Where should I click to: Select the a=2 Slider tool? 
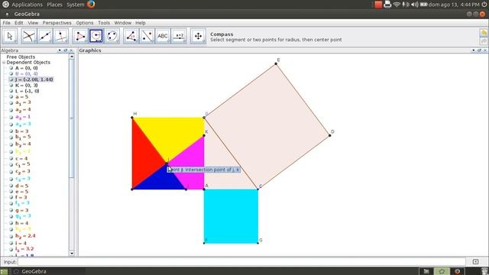pyautogui.click(x=180, y=36)
